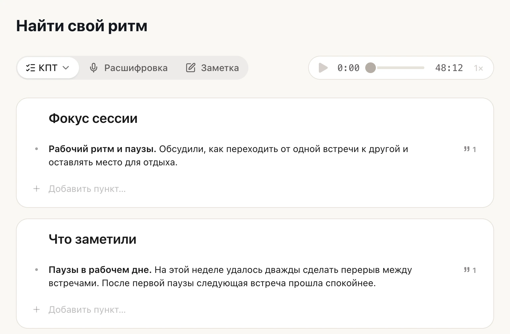Switch to the Заметка tab
Viewport: 510px width, 334px height.
click(x=212, y=68)
